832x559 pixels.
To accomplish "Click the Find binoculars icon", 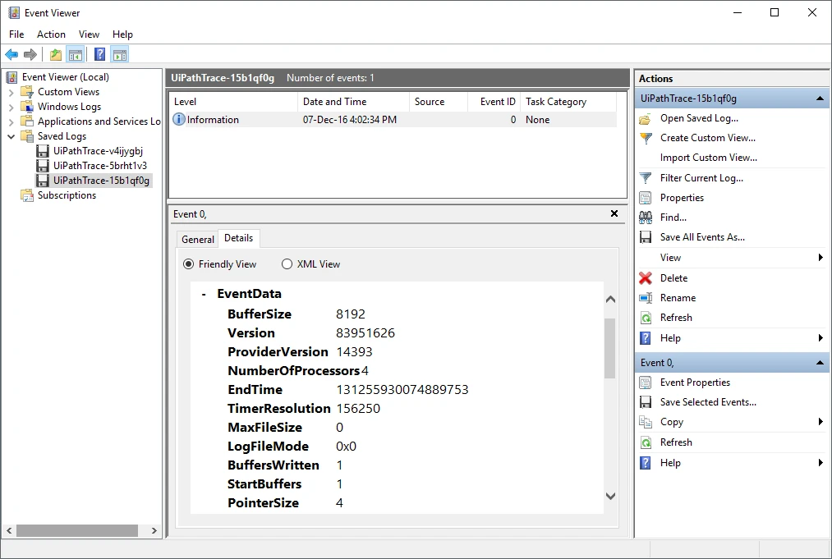I will 646,218.
